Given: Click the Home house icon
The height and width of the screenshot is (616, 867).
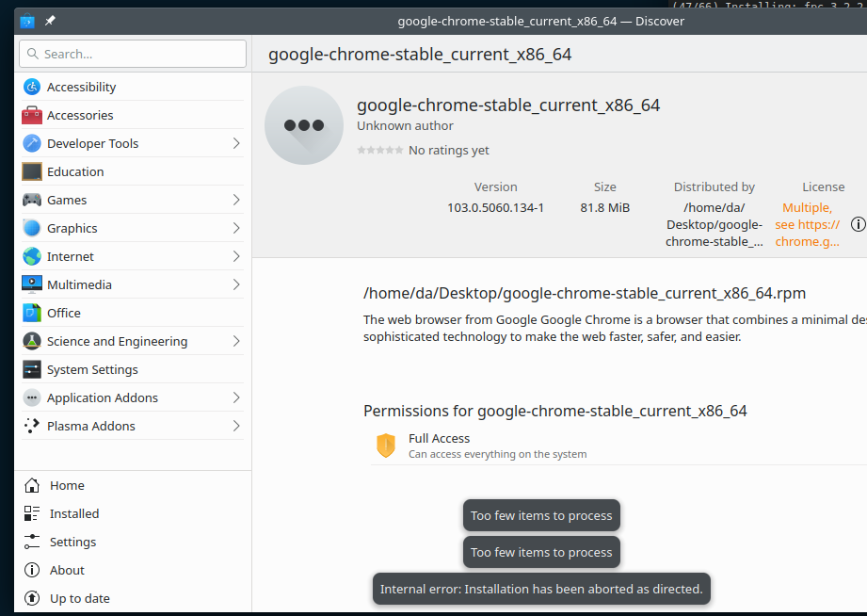Looking at the screenshot, I should [32, 485].
